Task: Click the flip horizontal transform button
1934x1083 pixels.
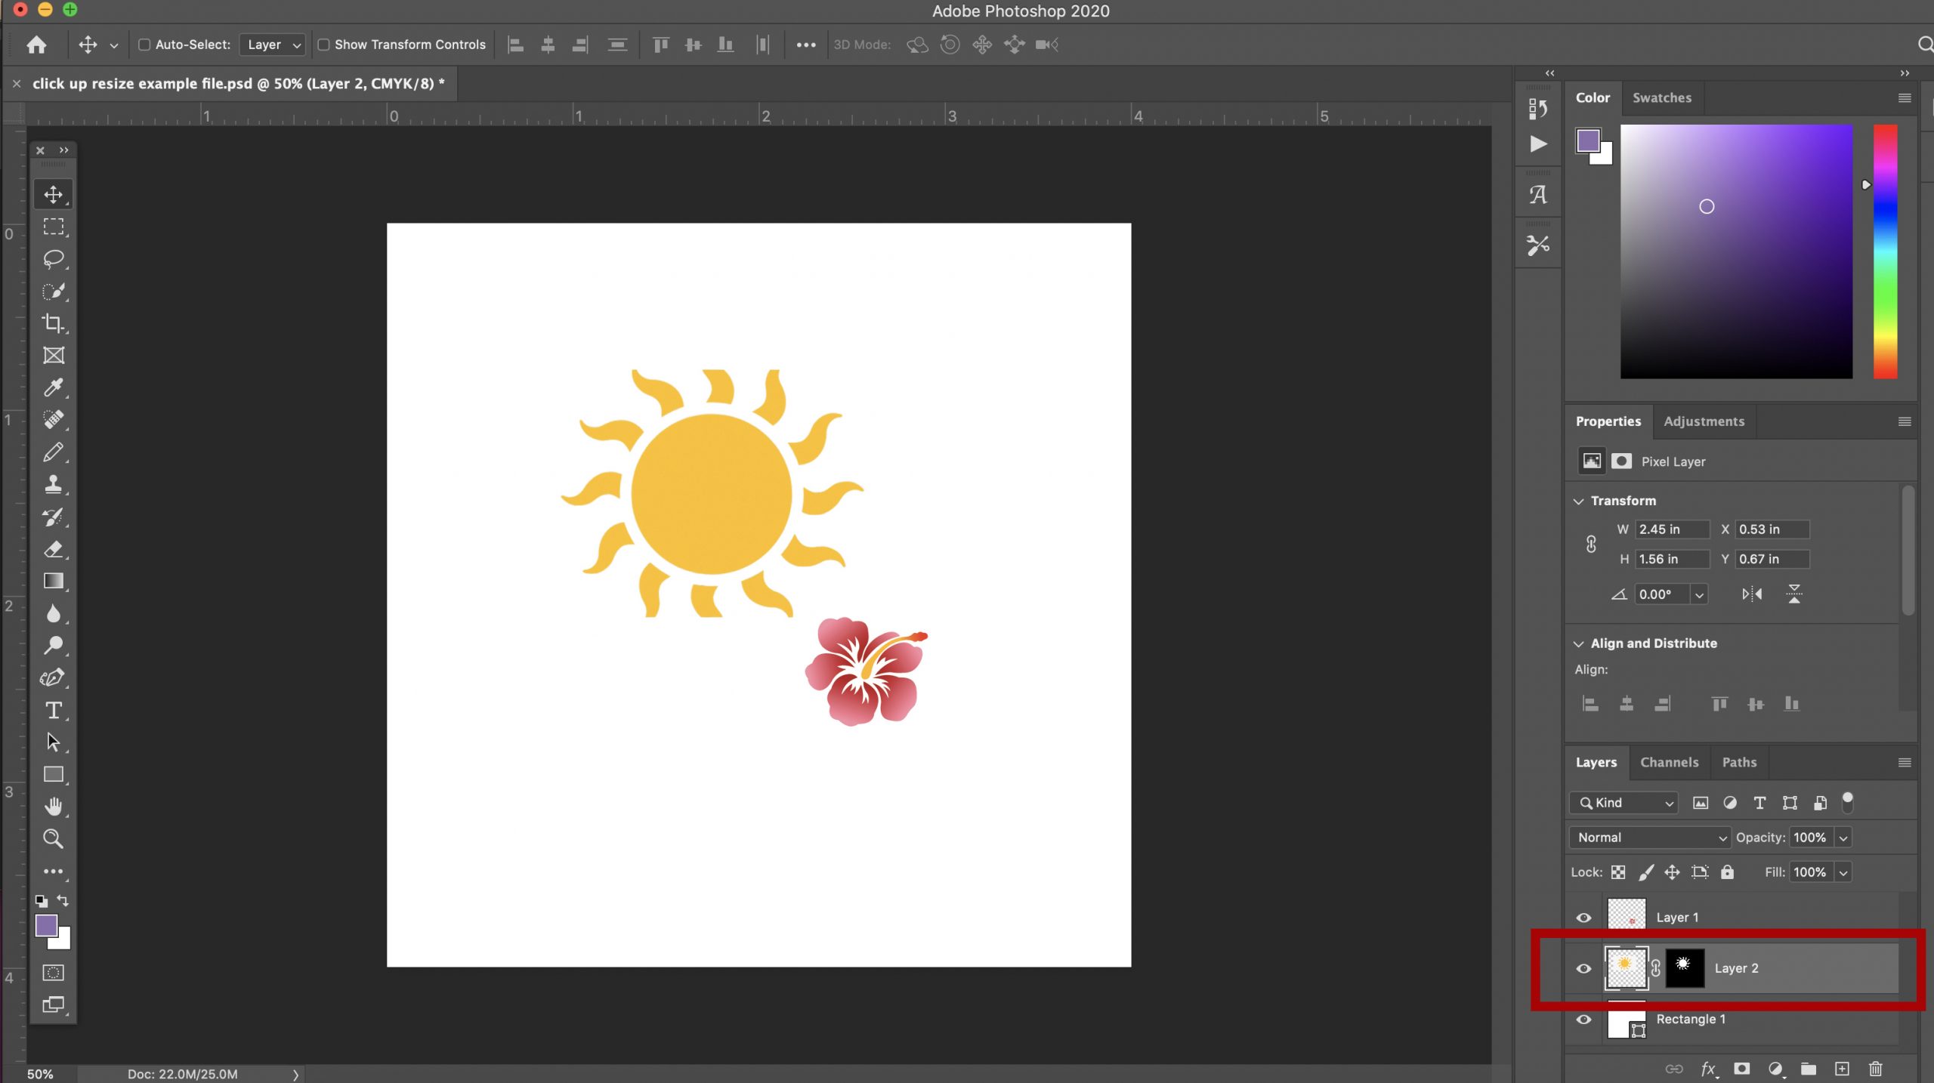Action: [x=1753, y=594]
